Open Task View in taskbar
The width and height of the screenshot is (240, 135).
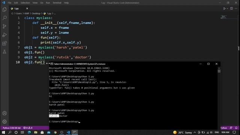22,132
